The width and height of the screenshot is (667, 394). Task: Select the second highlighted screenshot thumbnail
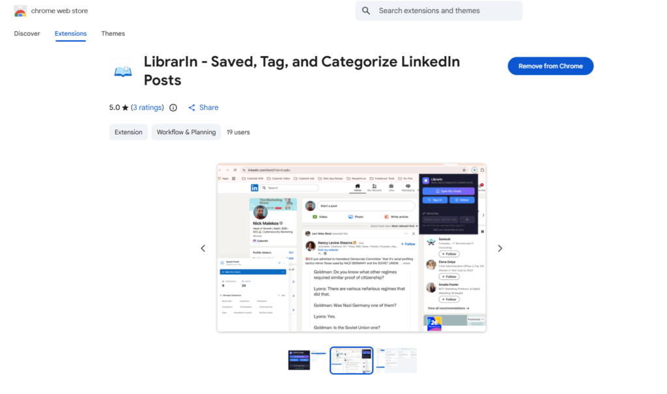[352, 360]
